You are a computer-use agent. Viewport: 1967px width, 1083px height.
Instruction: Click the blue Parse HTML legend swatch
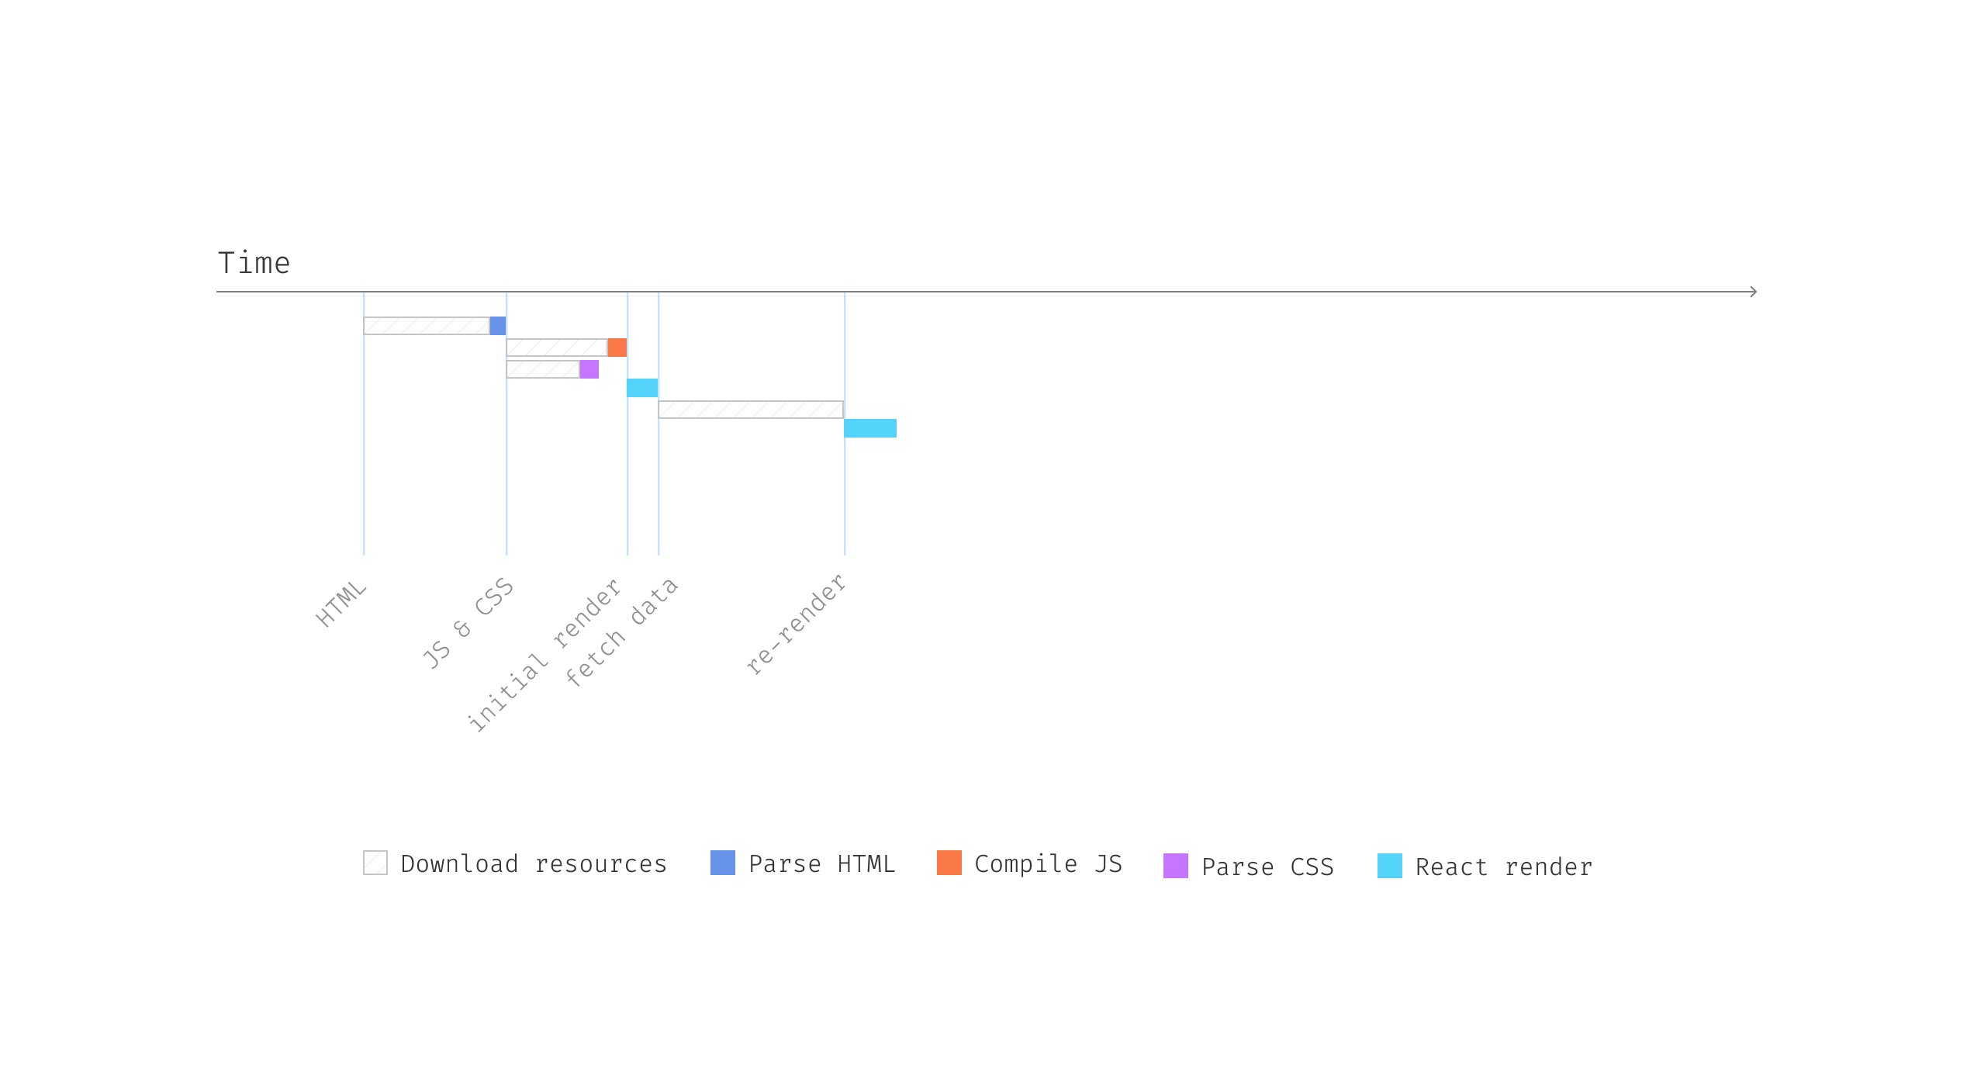click(722, 863)
